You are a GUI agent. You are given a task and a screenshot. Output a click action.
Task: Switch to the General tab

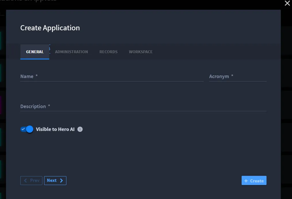tap(35, 52)
